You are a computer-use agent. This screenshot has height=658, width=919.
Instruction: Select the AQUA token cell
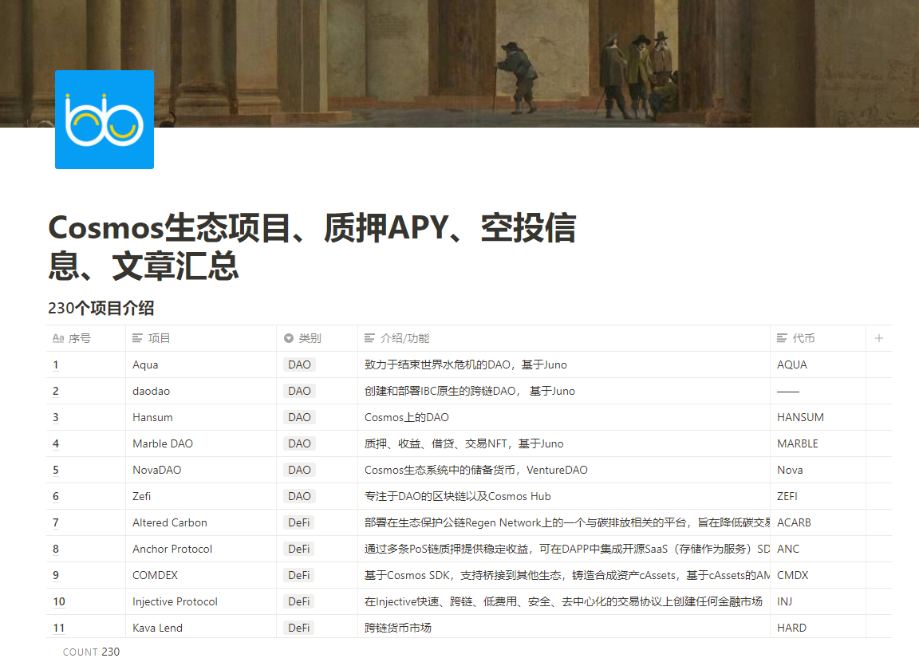(x=818, y=364)
